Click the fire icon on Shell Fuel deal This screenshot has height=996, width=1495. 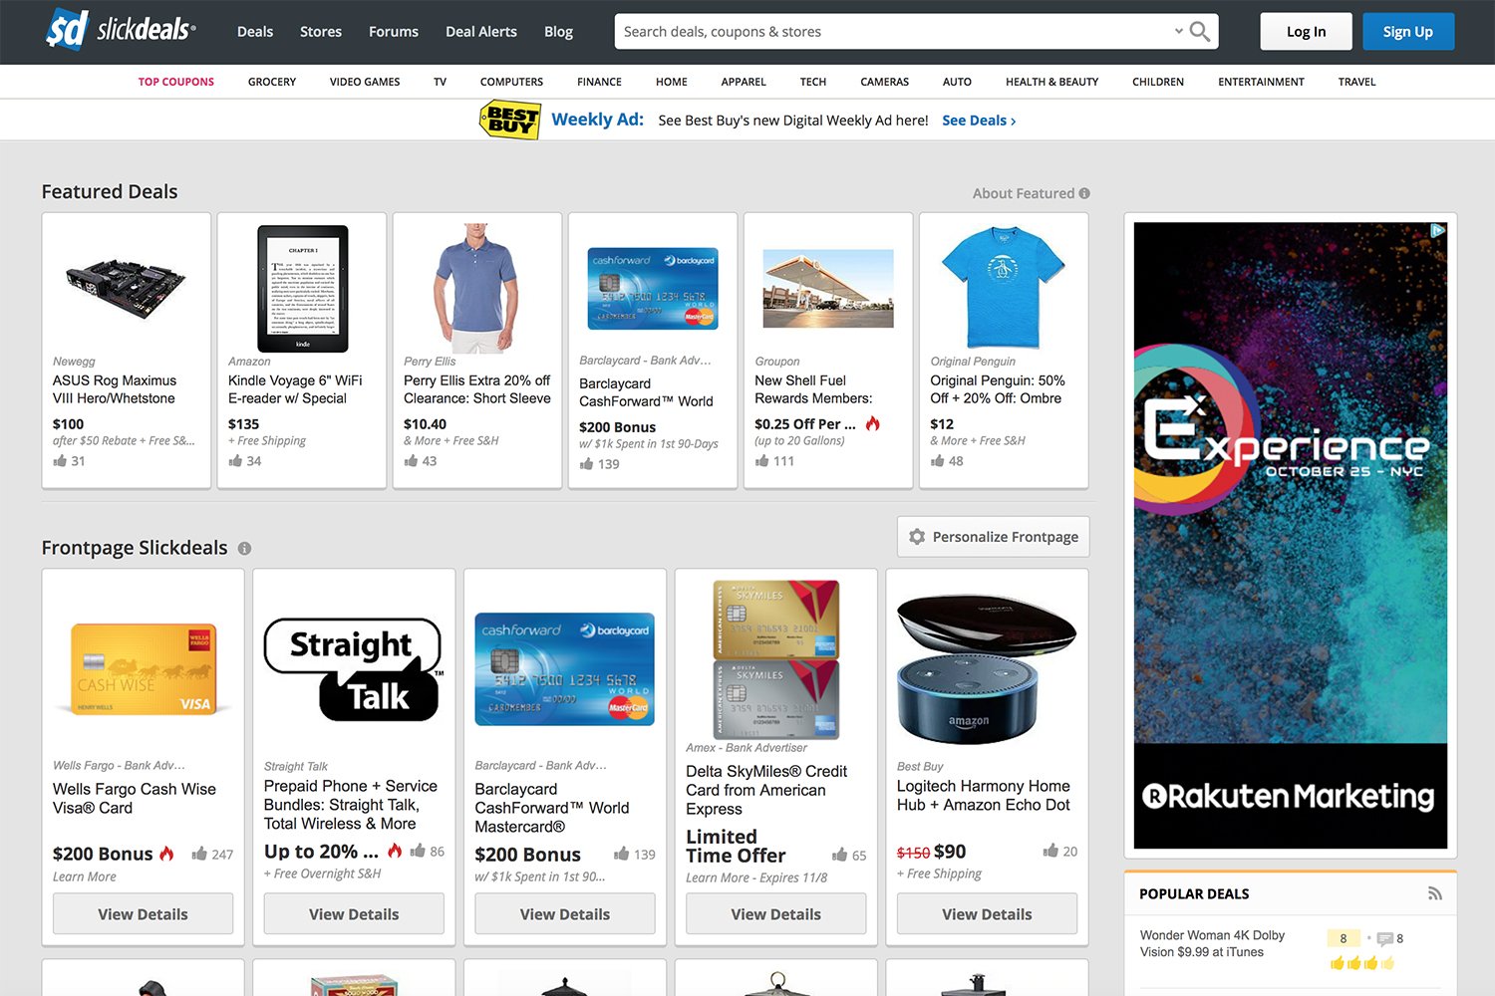tap(873, 423)
